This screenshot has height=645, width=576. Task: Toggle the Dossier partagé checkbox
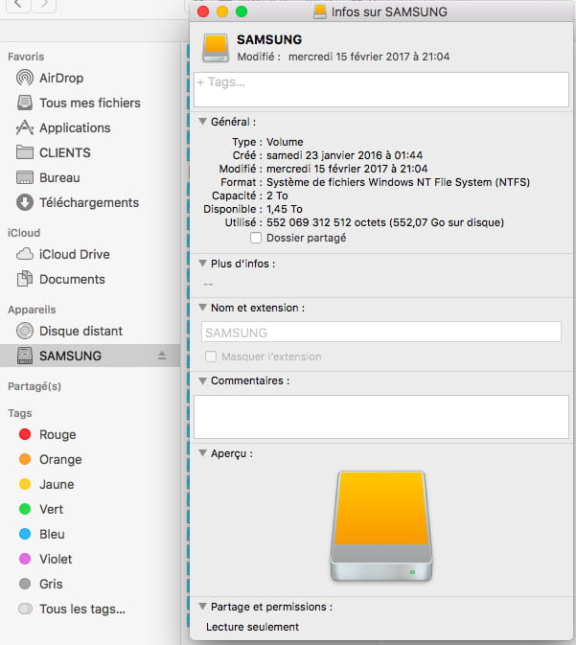tap(256, 238)
